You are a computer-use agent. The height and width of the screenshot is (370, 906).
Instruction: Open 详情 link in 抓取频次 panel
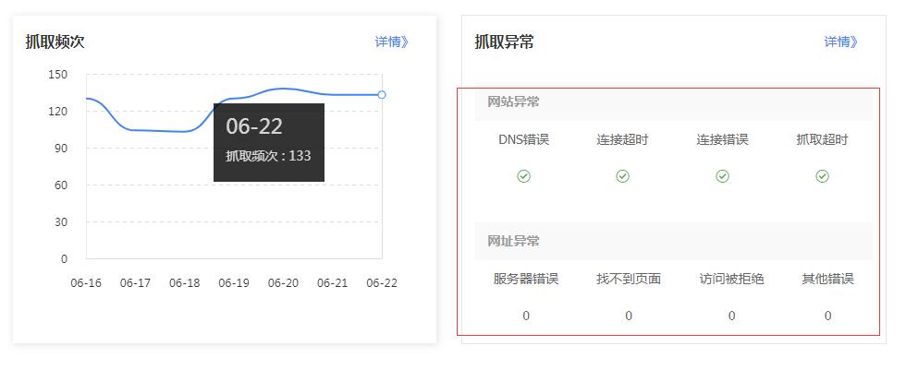point(392,42)
